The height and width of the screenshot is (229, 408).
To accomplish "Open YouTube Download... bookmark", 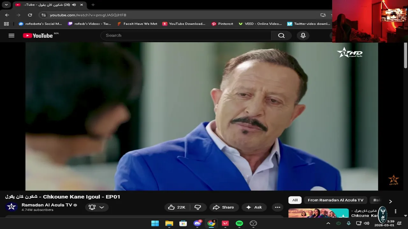I will click(x=184, y=24).
